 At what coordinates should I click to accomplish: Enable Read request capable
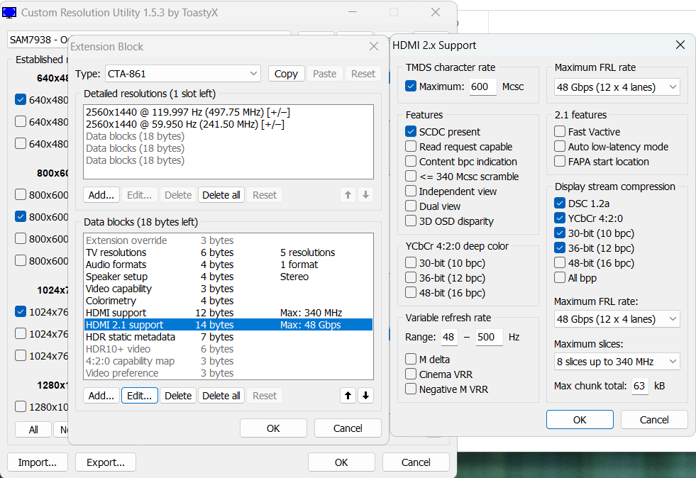pyautogui.click(x=411, y=147)
